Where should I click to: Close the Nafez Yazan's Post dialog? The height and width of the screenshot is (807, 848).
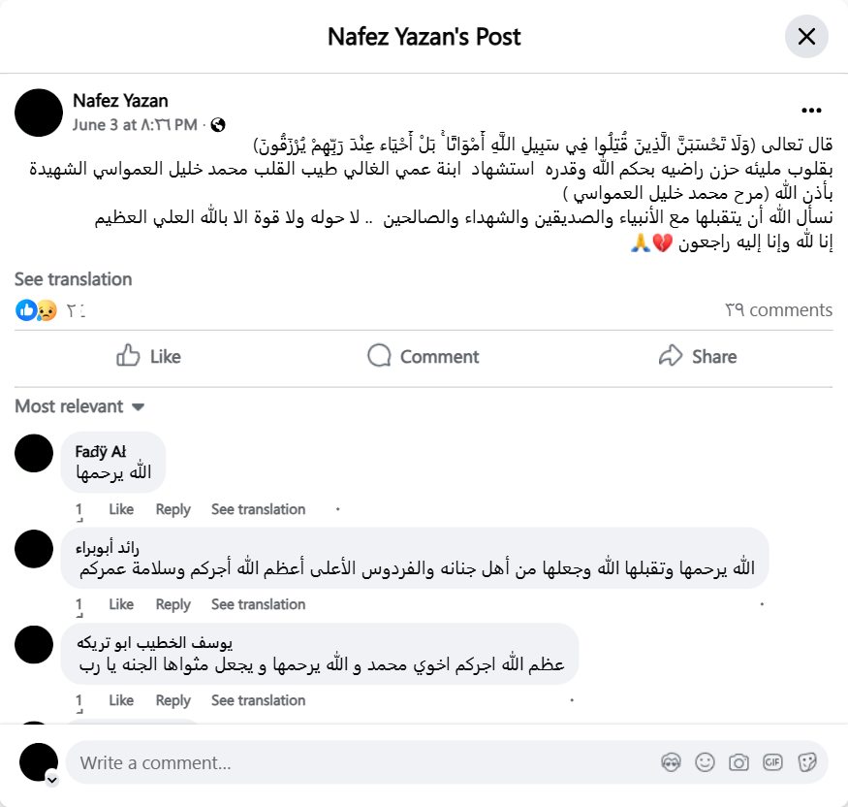click(x=806, y=37)
